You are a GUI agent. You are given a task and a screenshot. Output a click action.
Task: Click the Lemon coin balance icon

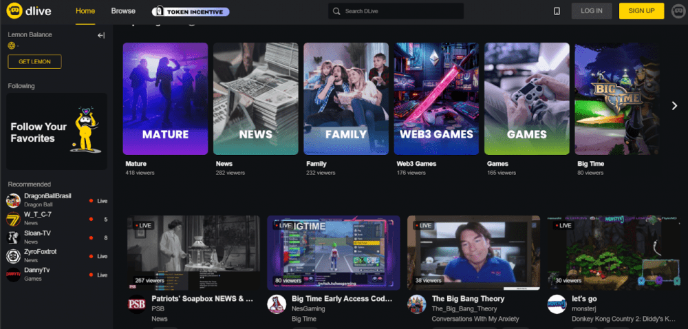(12, 45)
